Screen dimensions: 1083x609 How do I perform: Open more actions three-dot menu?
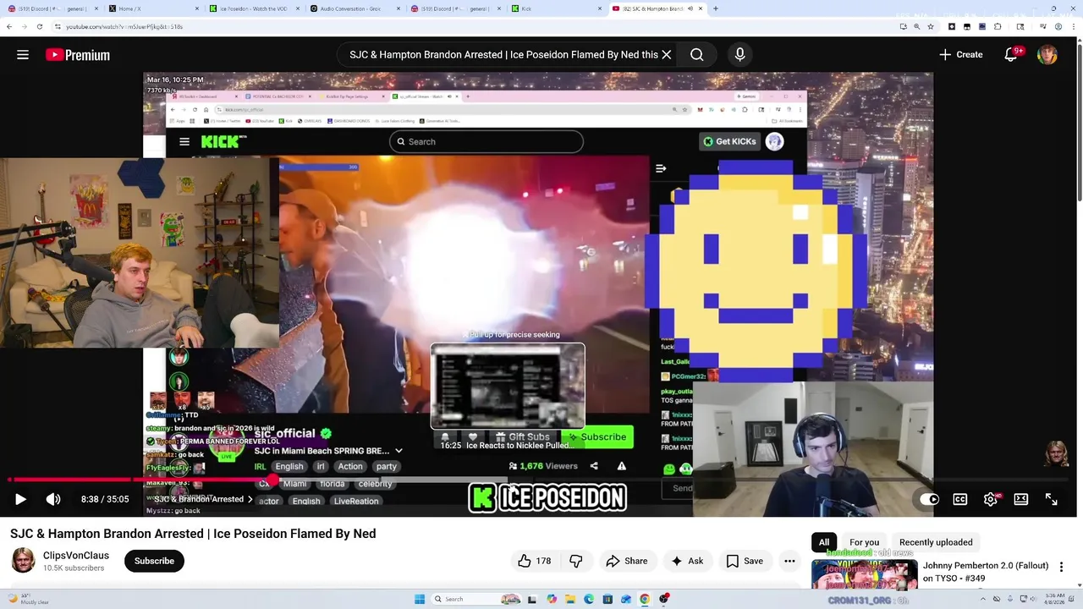point(789,561)
